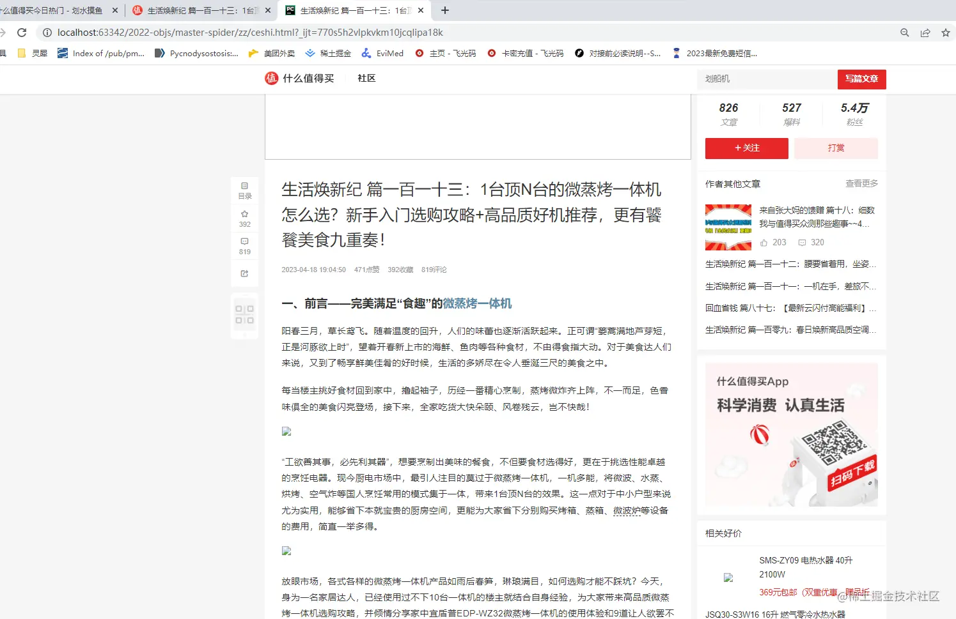Select the active tab with the PyCharm favicon
The width and height of the screenshot is (956, 619).
click(354, 10)
